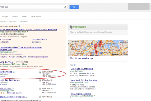Open the More dropdown menu
The height and width of the screenshot is (101, 151).
pyautogui.click(x=24, y=17)
